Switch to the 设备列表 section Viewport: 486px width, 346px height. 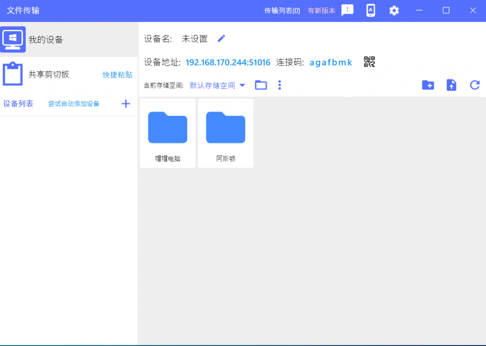(x=18, y=103)
